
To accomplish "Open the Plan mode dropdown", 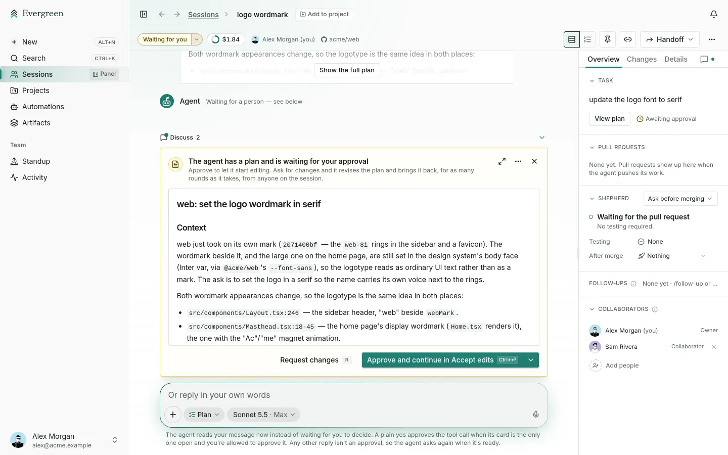I will (204, 415).
